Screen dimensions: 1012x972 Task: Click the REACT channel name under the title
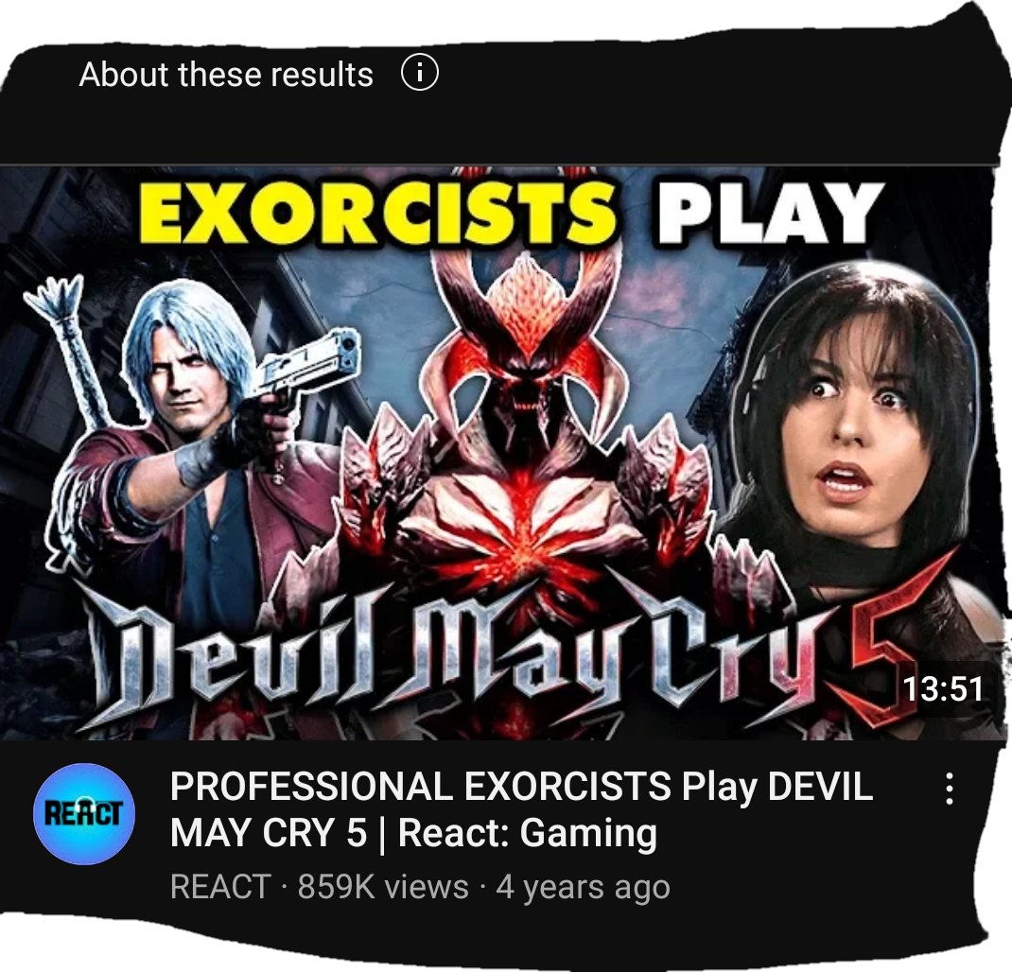[220, 887]
